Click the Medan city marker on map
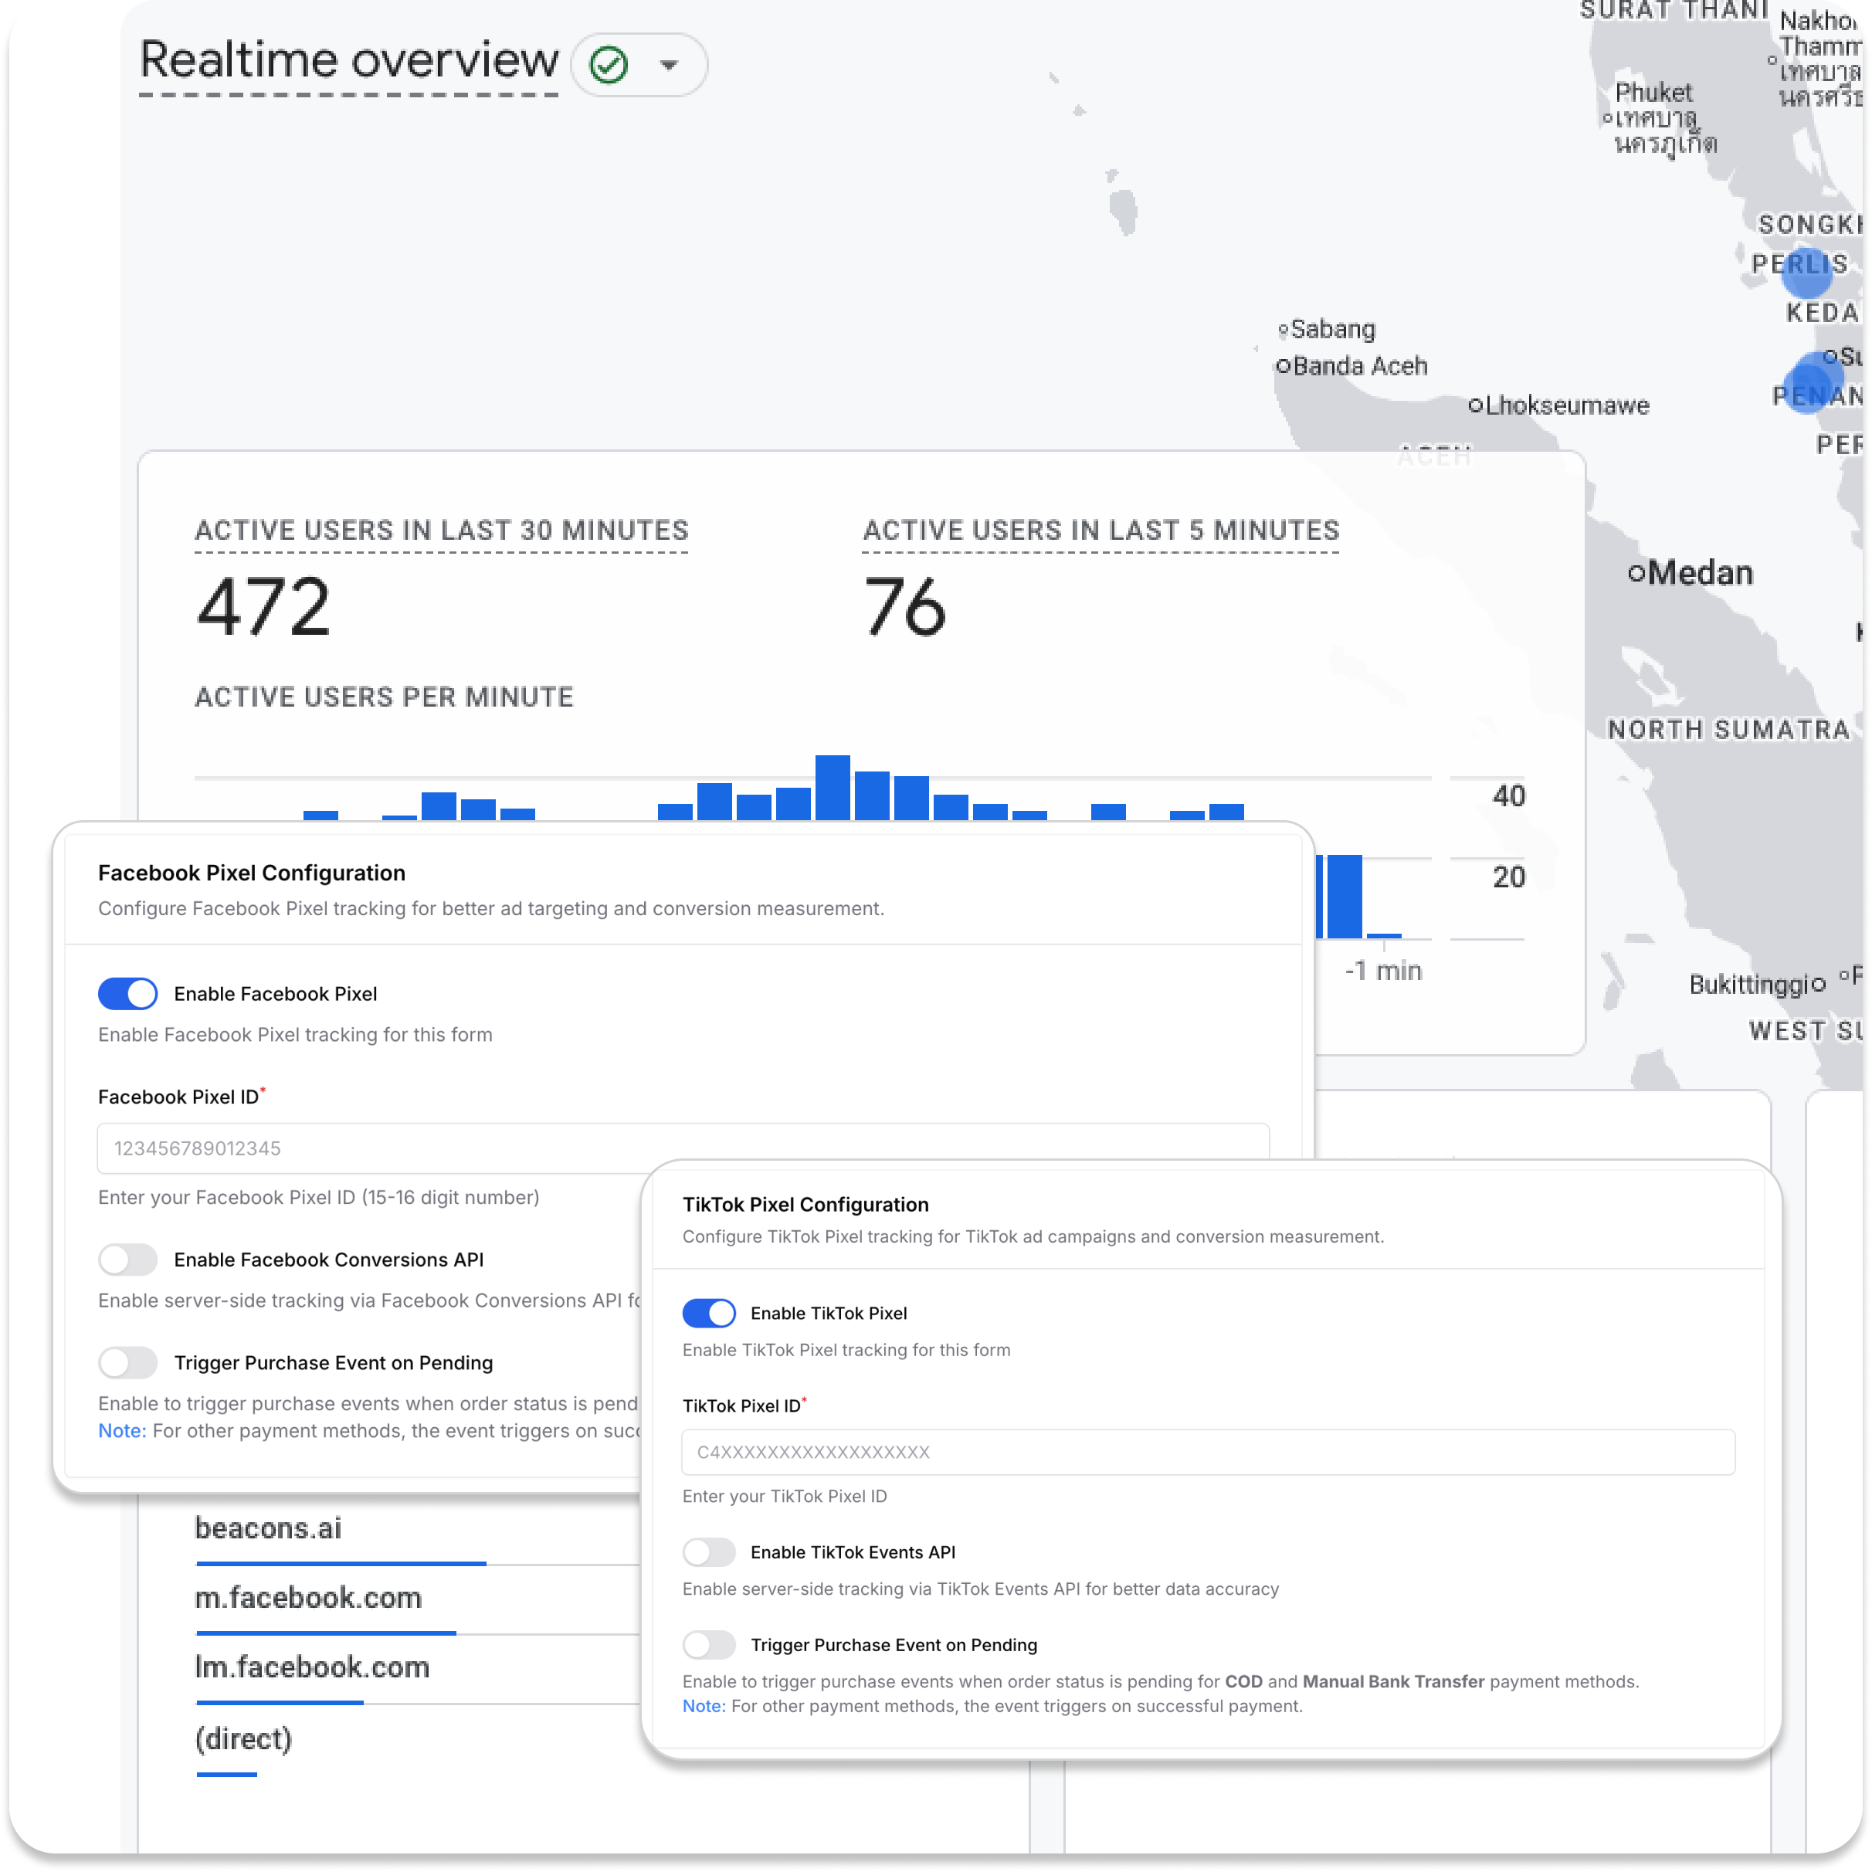Viewport: 1872px width, 1872px height. click(x=1636, y=573)
